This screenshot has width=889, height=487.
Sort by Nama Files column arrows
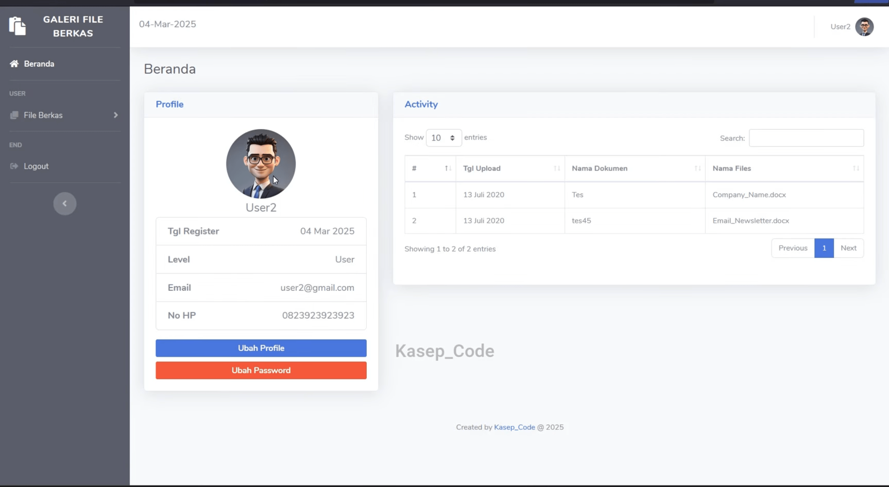coord(856,168)
